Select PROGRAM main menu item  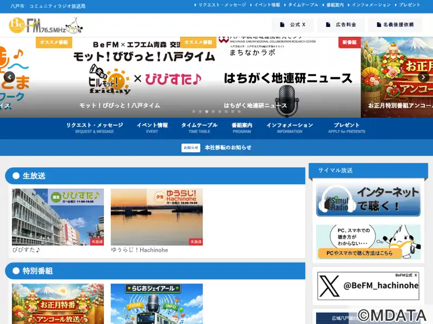coord(242,128)
